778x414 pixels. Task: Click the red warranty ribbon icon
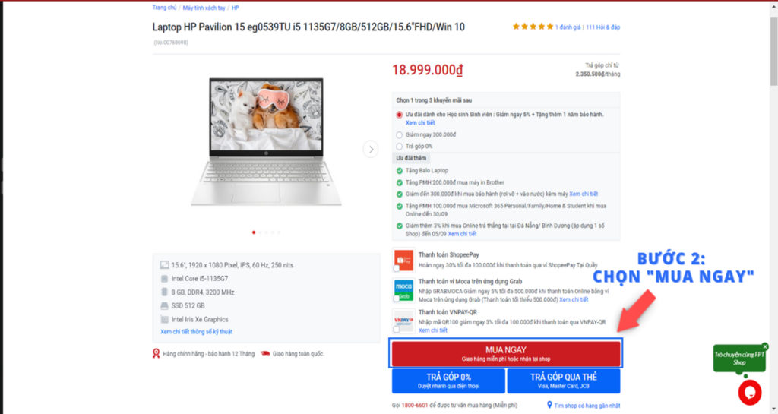[x=157, y=353]
